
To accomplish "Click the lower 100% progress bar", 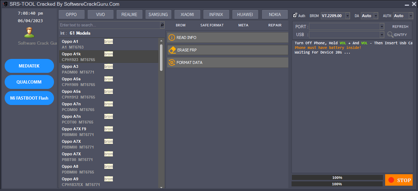I will [x=337, y=184].
